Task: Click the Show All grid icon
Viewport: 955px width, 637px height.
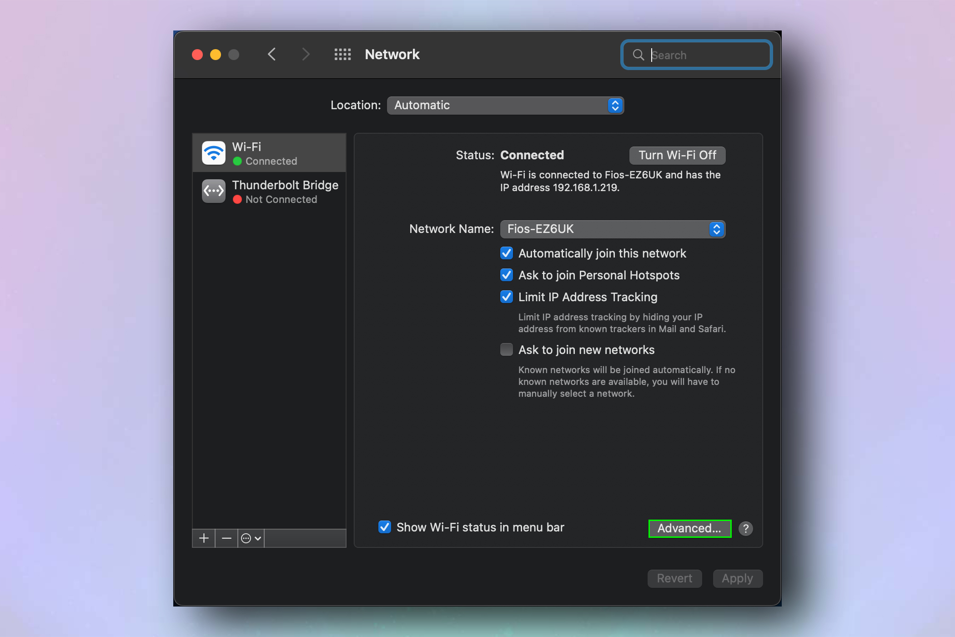Action: coord(342,54)
